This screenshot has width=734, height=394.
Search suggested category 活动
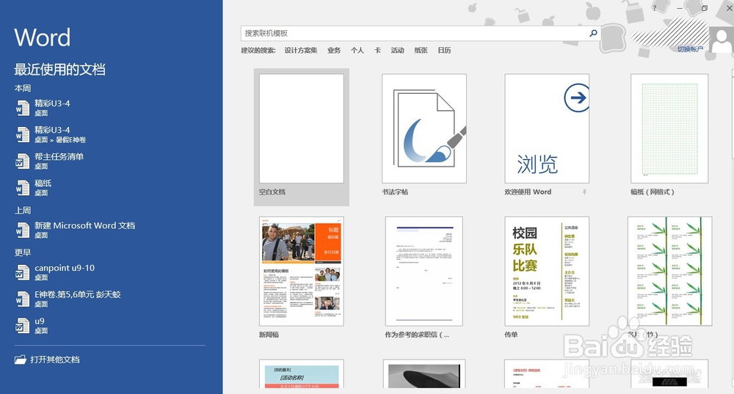click(x=397, y=50)
